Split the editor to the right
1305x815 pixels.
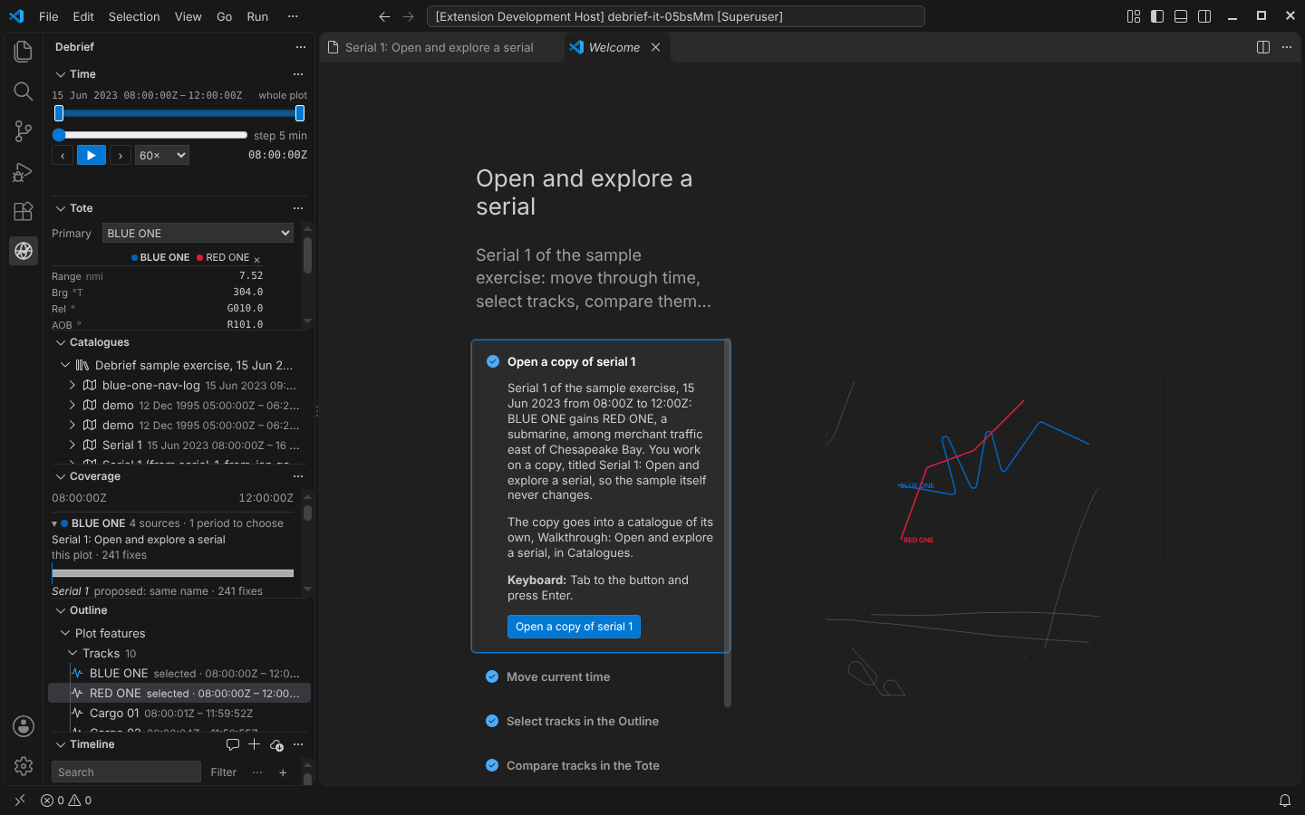point(1263,47)
